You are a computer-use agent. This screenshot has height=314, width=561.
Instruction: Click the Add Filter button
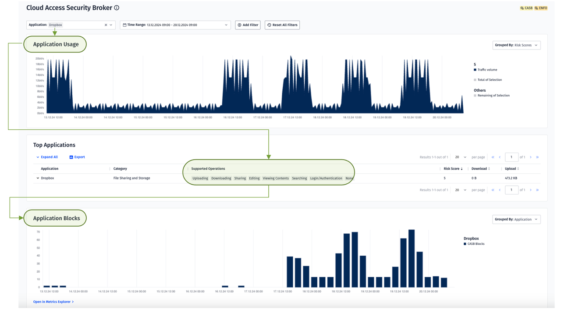tap(248, 25)
